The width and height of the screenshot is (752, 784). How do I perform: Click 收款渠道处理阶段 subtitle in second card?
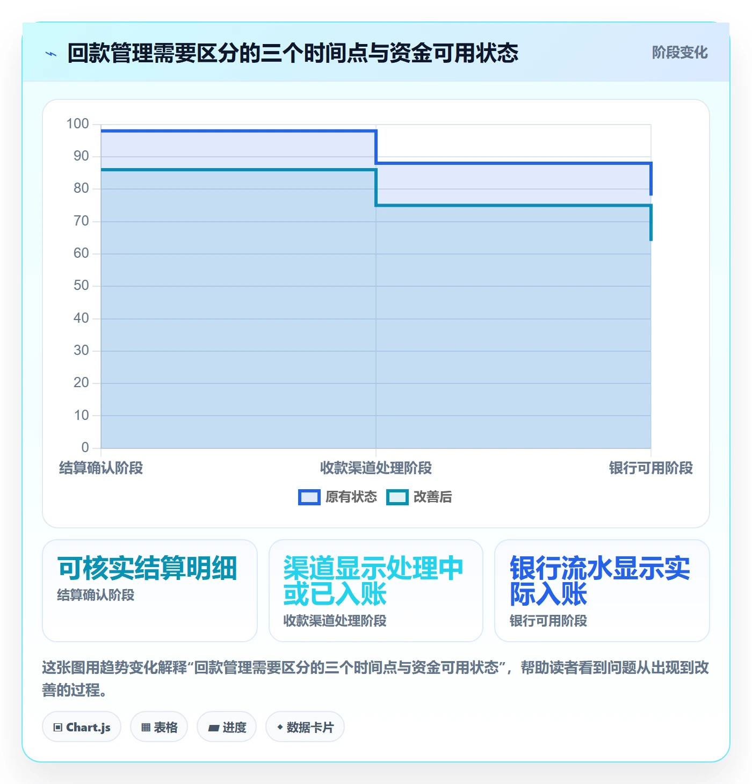pos(335,621)
